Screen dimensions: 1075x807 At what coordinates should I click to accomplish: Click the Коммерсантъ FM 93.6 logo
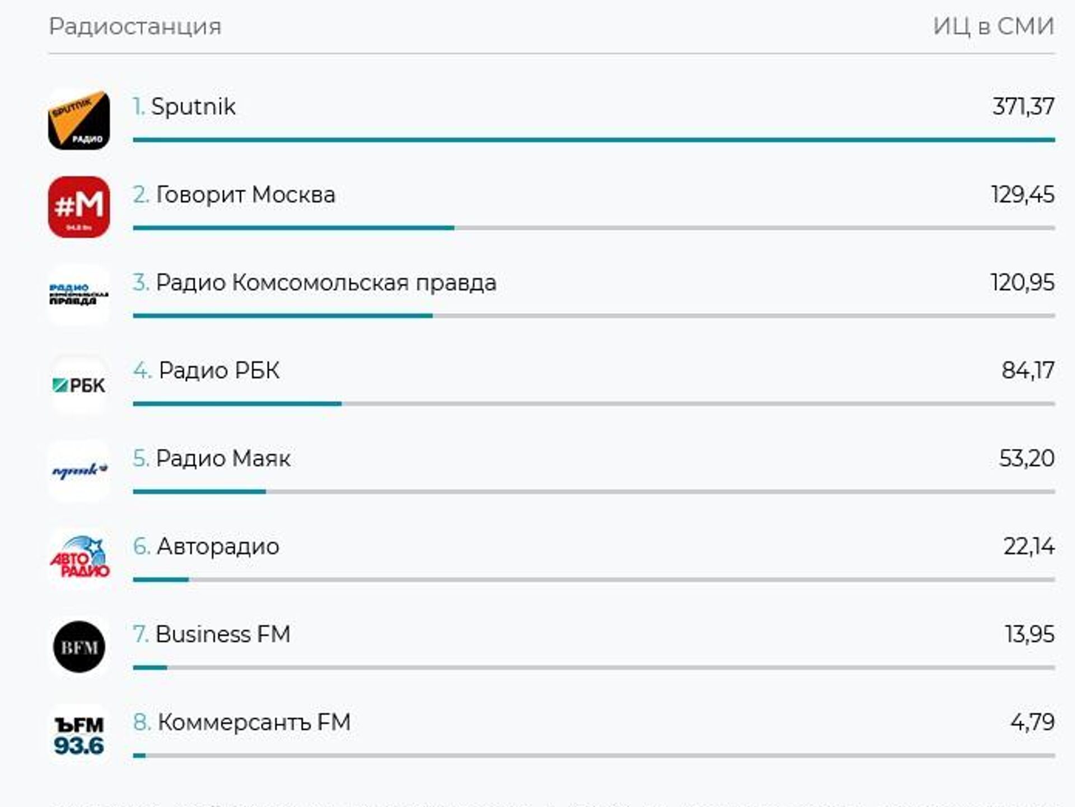[x=79, y=735]
